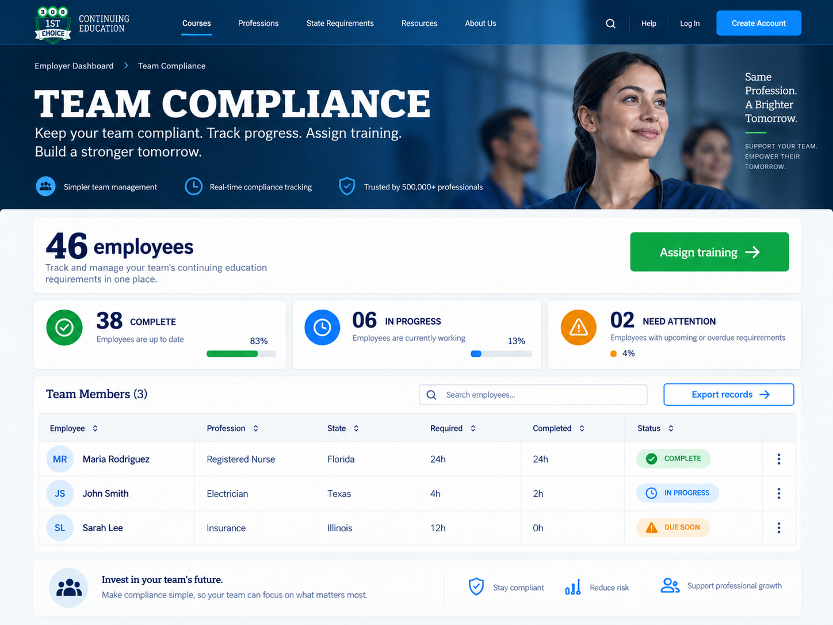Open the Courses nav tab
833x625 pixels.
pyautogui.click(x=197, y=24)
